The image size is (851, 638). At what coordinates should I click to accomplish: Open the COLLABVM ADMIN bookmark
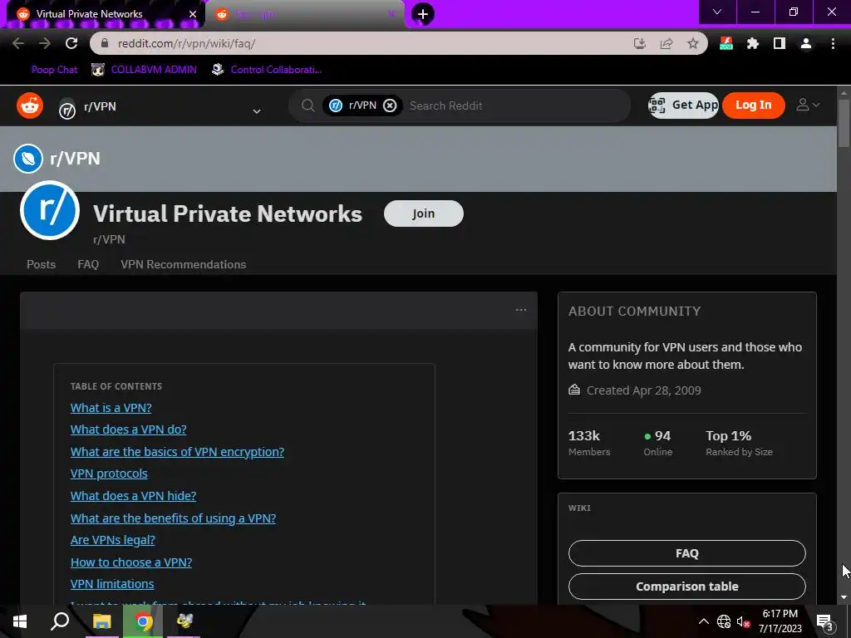point(144,70)
